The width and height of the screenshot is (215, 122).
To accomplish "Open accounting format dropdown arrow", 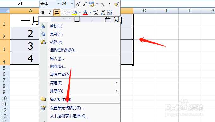I will (97, 4).
